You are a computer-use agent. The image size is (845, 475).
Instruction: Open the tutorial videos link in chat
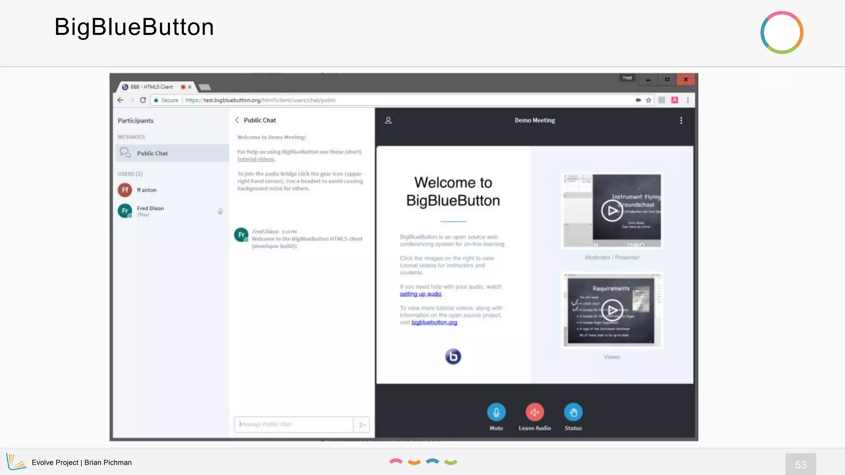(x=256, y=159)
